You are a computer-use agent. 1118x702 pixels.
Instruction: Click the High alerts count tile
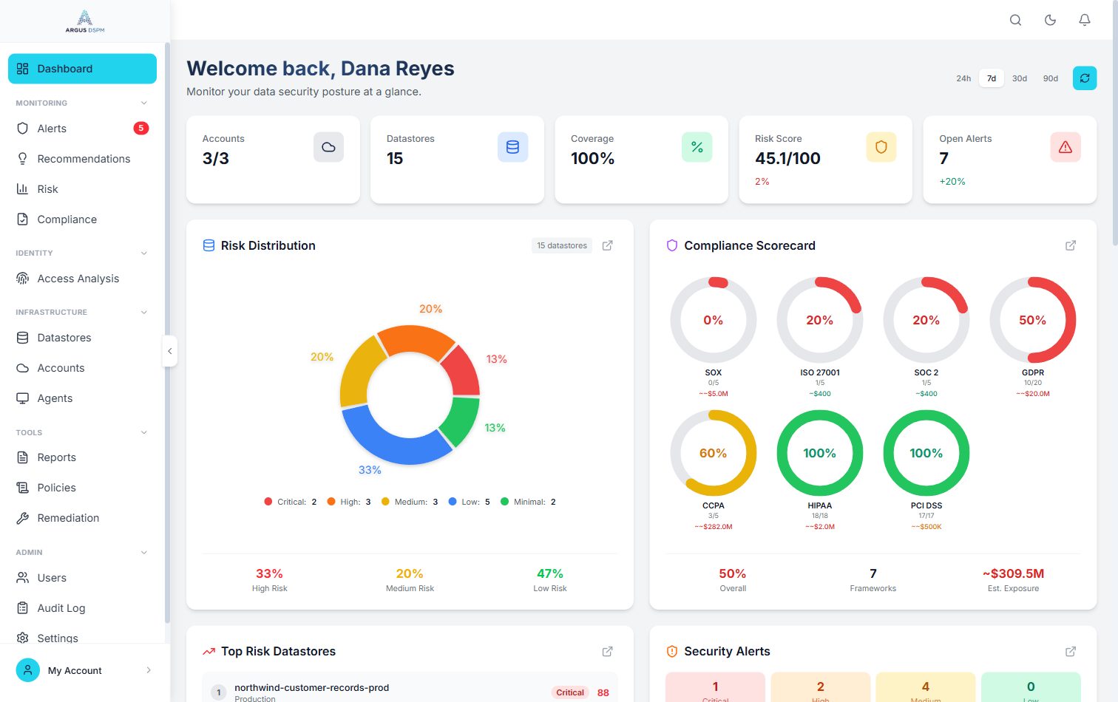(820, 687)
